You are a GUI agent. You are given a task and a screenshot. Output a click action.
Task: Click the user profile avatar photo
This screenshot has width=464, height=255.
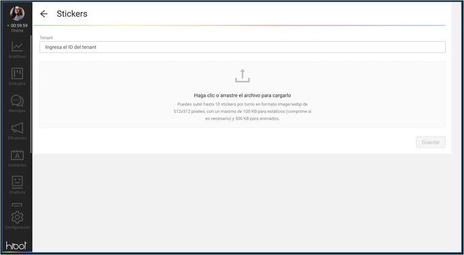pos(17,13)
